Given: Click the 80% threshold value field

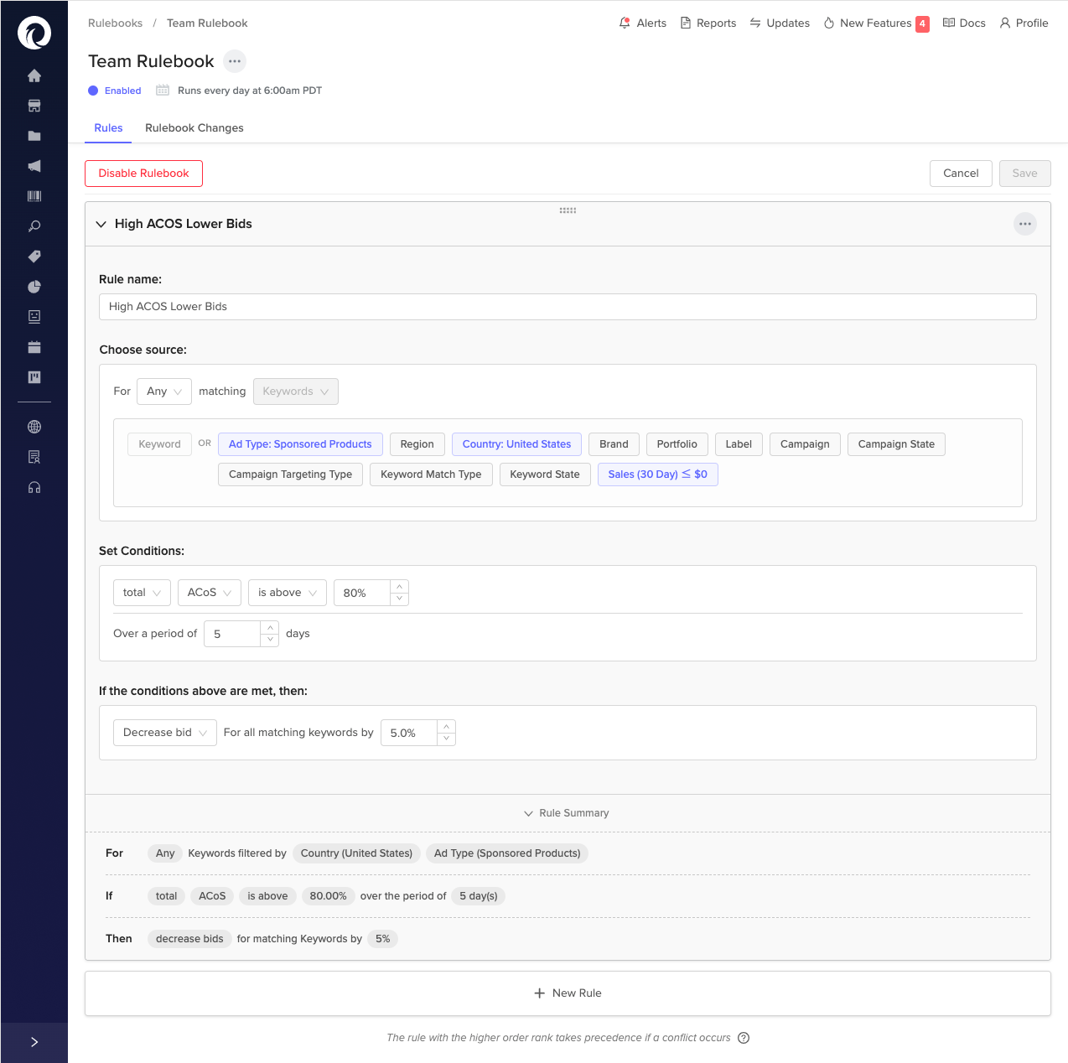Looking at the screenshot, I should point(362,593).
